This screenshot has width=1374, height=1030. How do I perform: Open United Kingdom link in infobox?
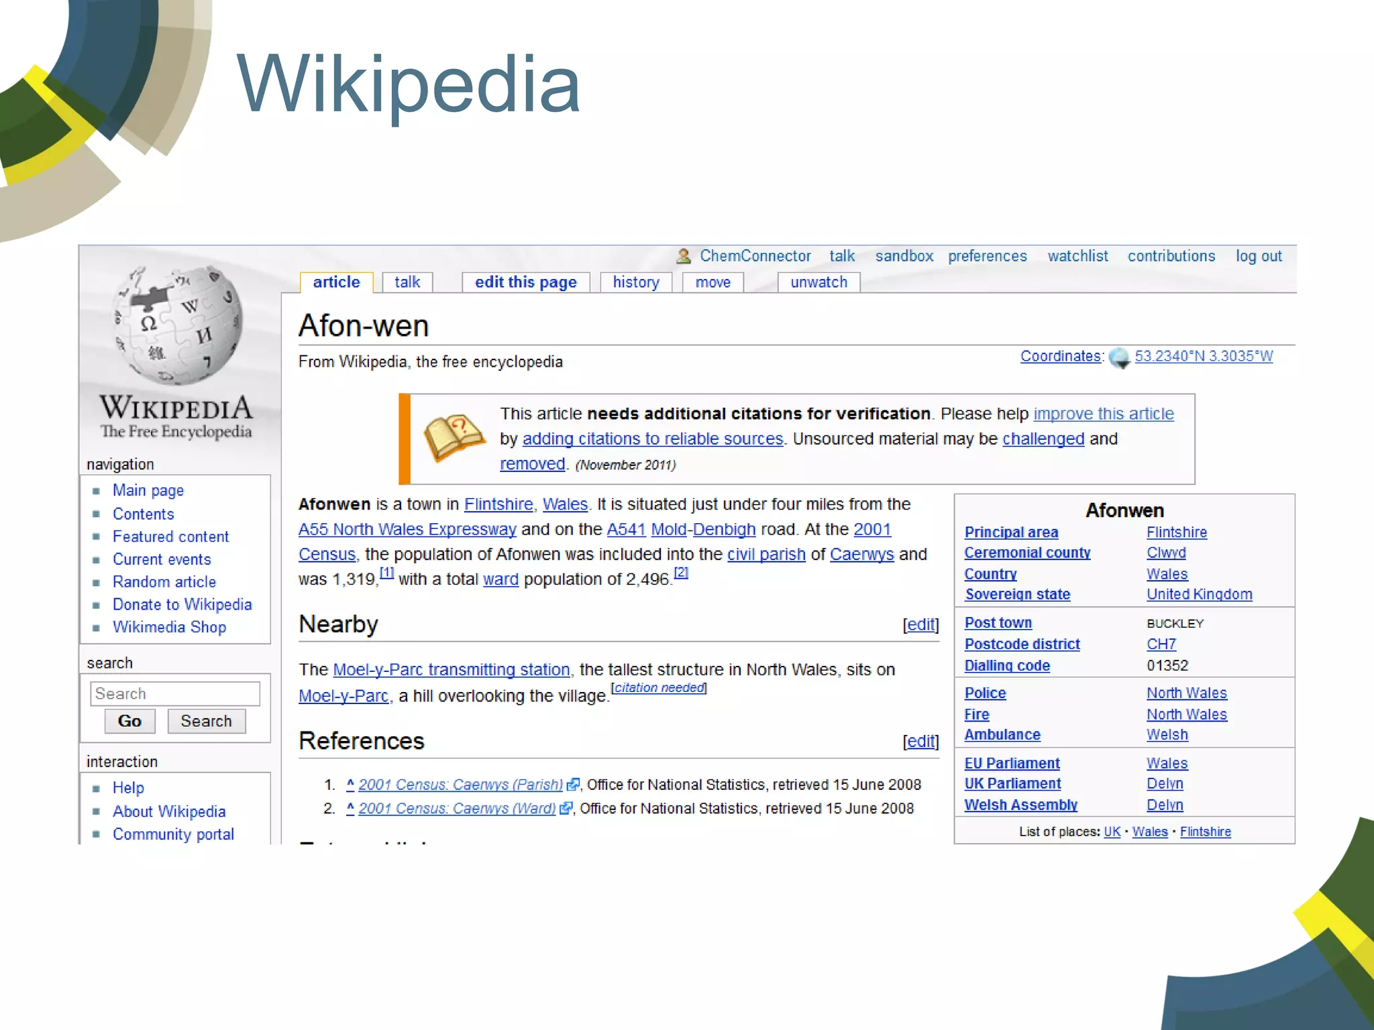pos(1199,594)
